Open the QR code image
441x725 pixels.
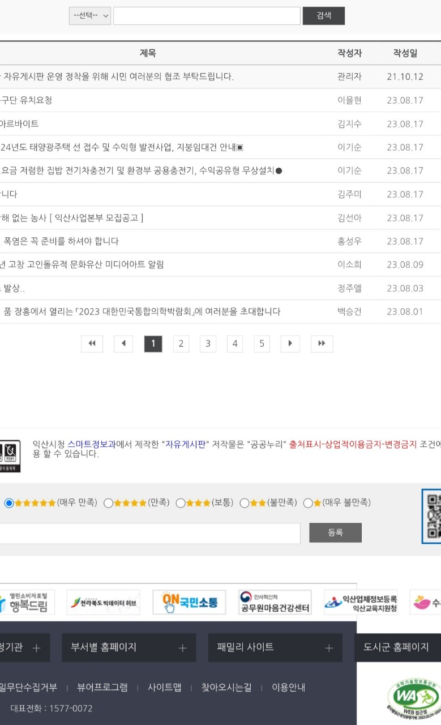click(x=431, y=516)
